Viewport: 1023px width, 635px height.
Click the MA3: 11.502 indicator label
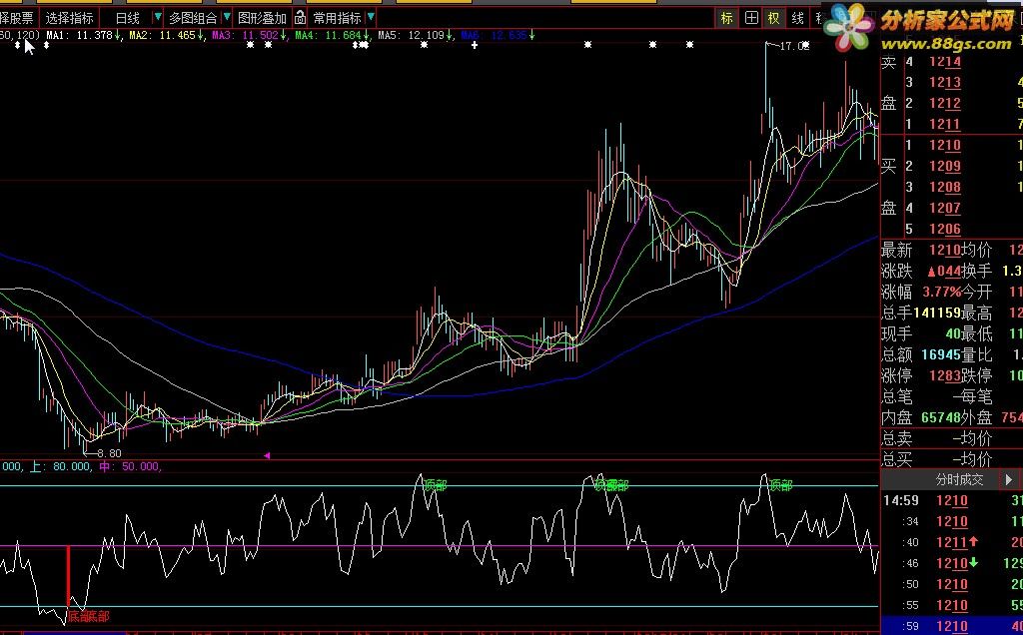click(x=249, y=35)
